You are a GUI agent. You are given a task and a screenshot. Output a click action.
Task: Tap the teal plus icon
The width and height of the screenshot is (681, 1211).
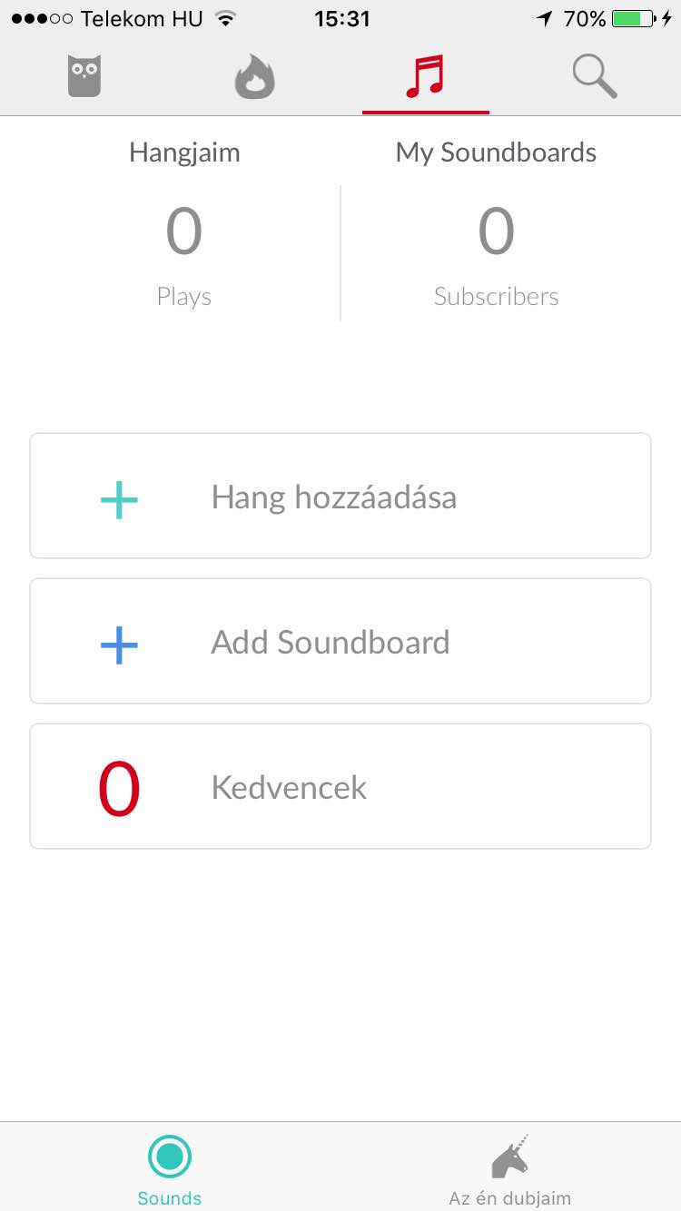click(119, 499)
